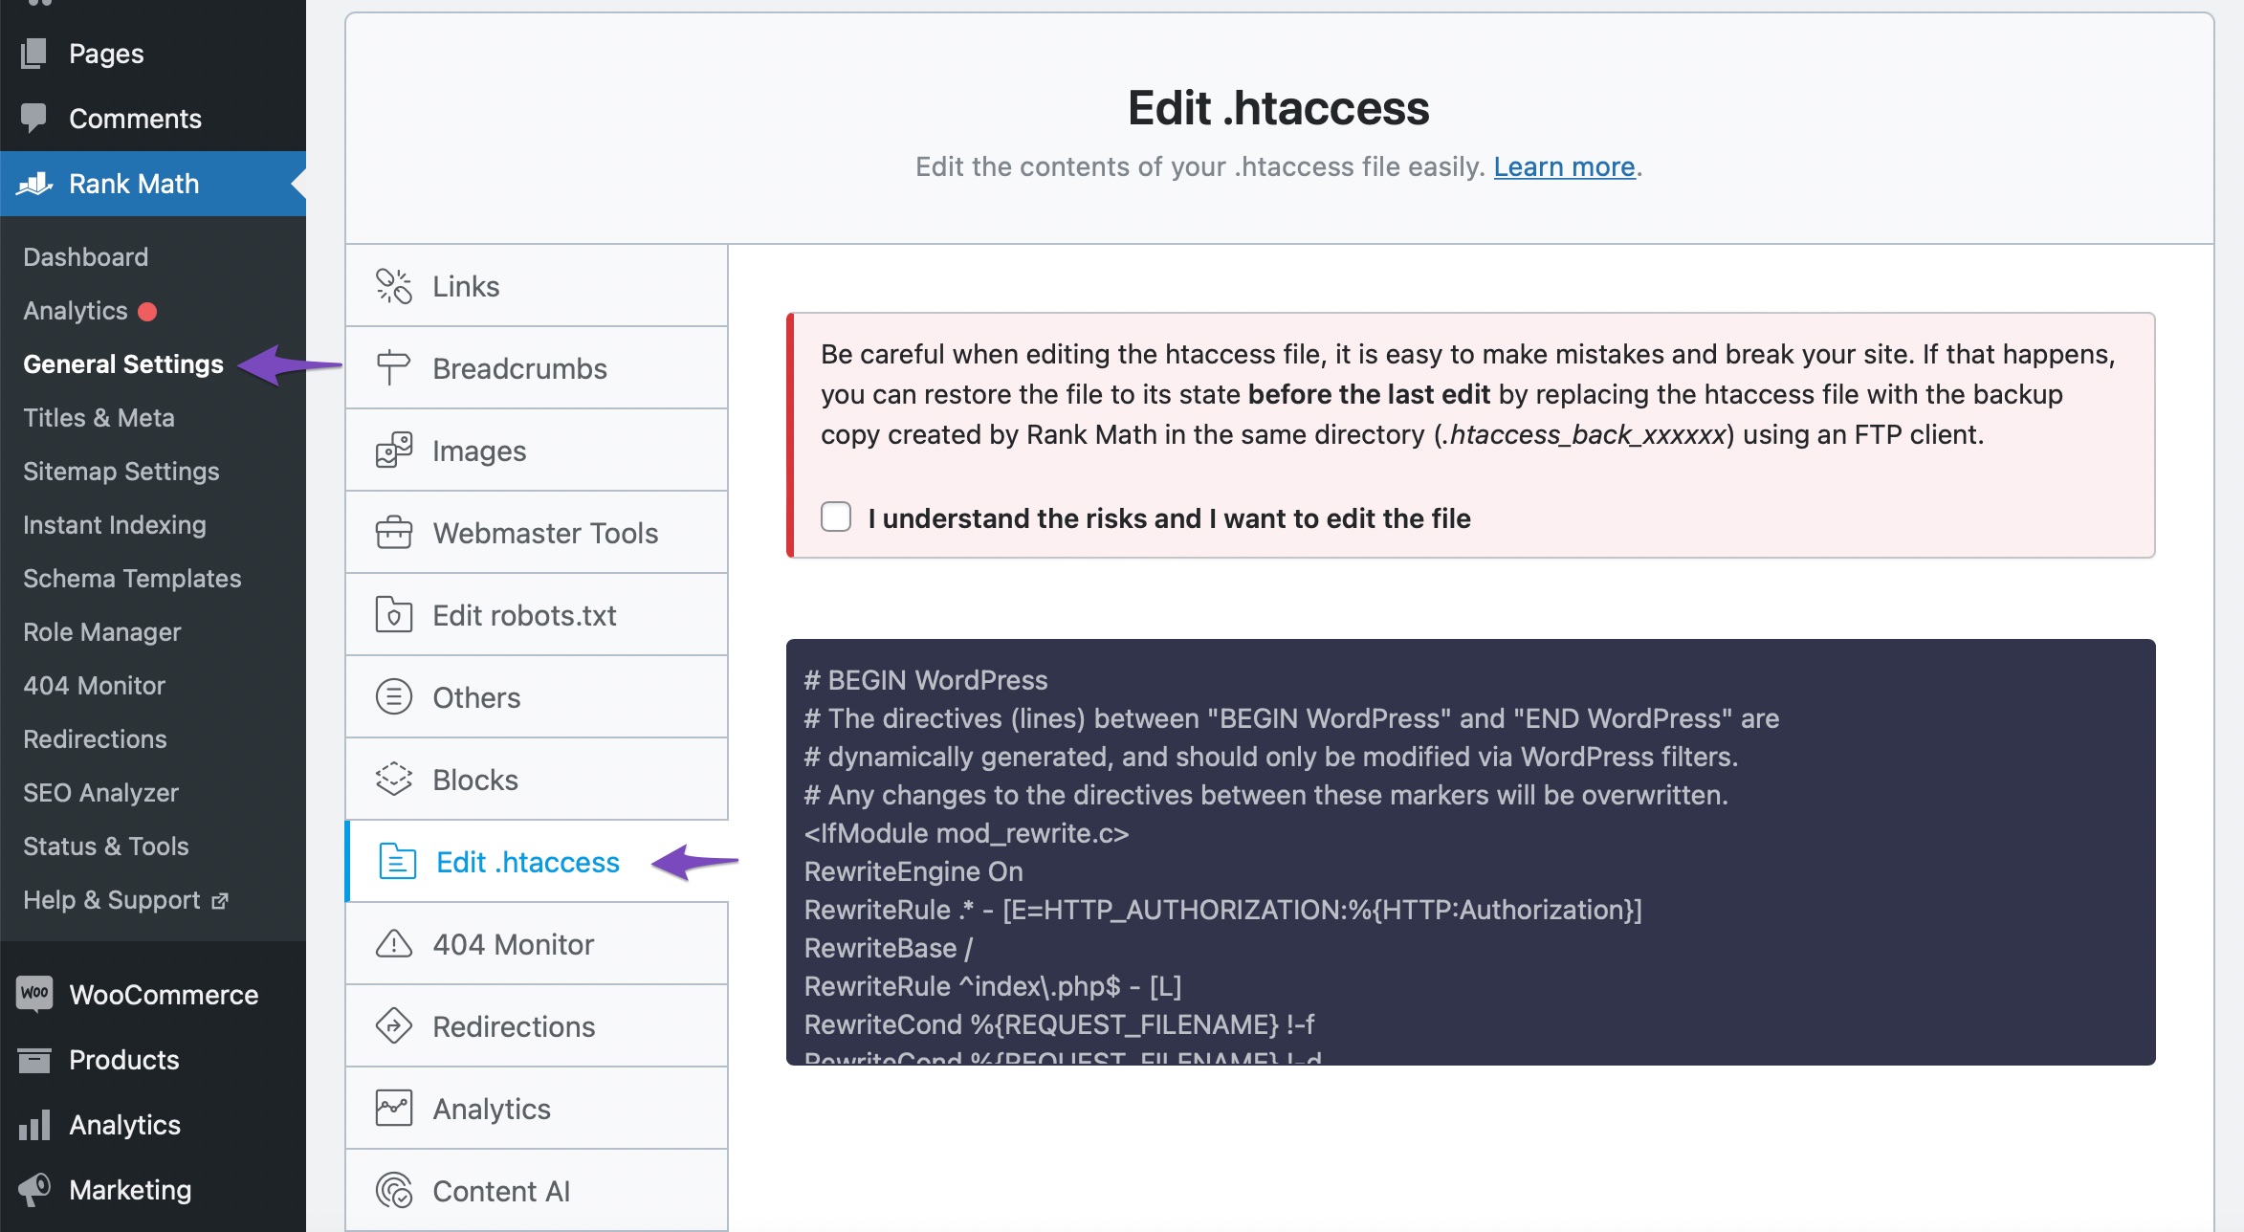Click the Content AI swirl icon
Viewport: 2244px width, 1232px height.
(x=393, y=1191)
